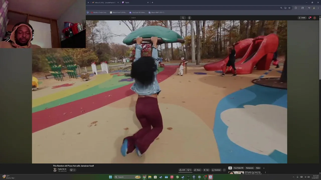Open Settings gear in taskbar
The image size is (321, 180).
point(199,177)
